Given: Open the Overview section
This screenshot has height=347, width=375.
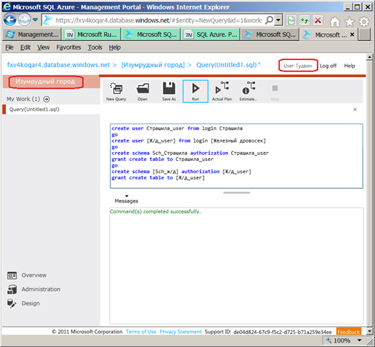Looking at the screenshot, I should (27, 275).
